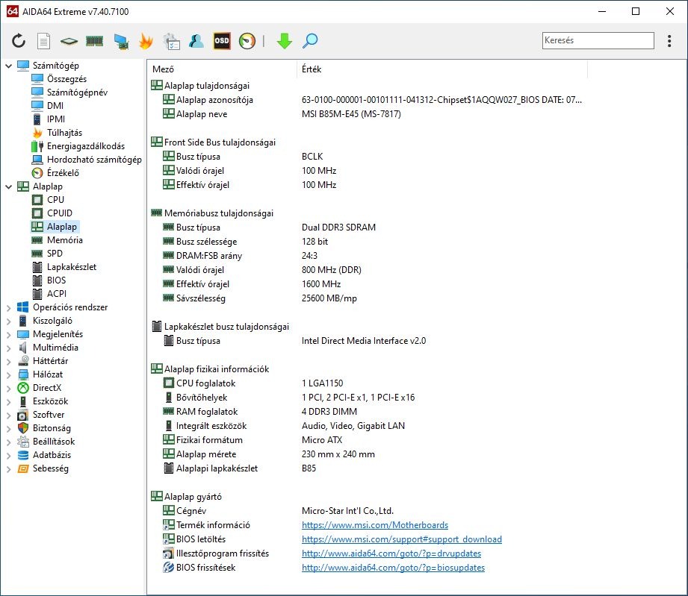688x596 pixels.
Task: Open the OSD panel icon
Action: click(222, 41)
